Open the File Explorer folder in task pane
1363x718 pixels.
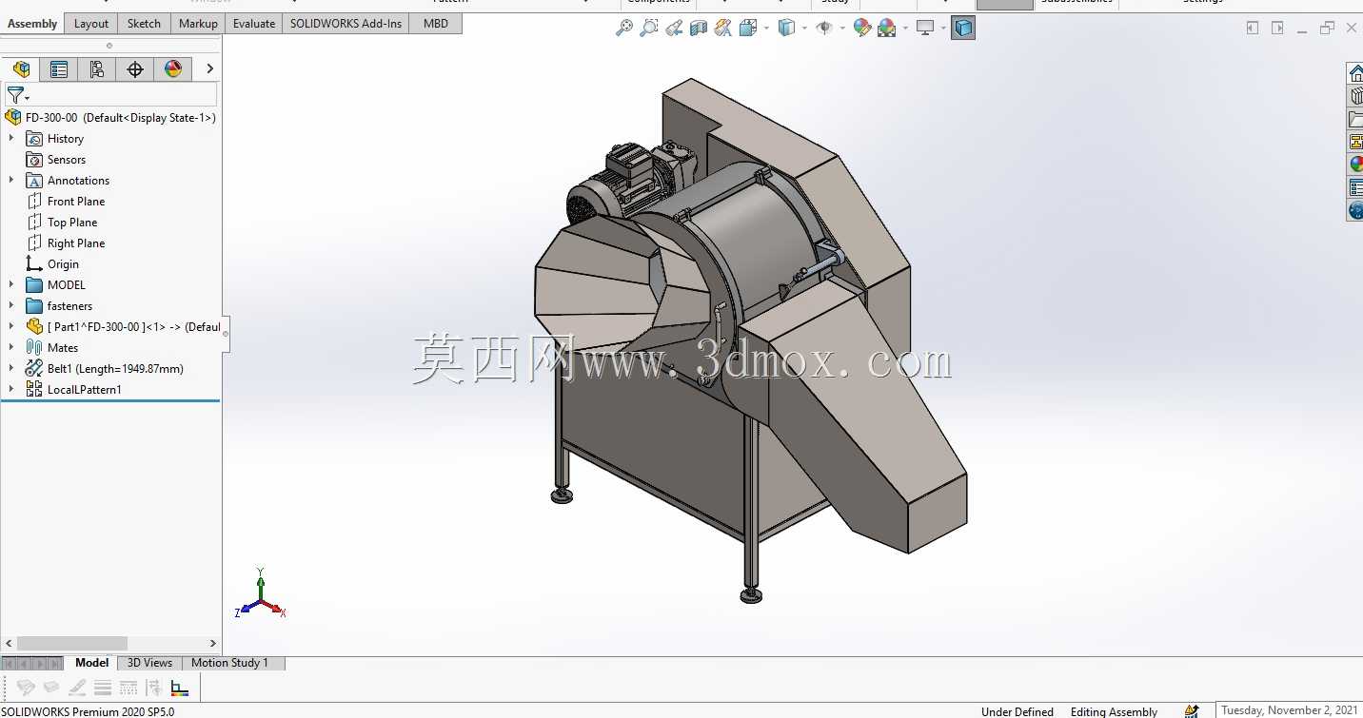[x=1355, y=119]
